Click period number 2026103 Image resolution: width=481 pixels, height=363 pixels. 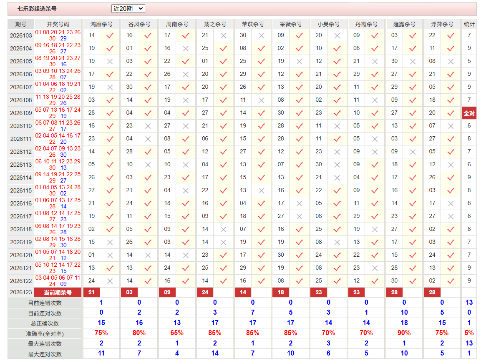point(21,35)
